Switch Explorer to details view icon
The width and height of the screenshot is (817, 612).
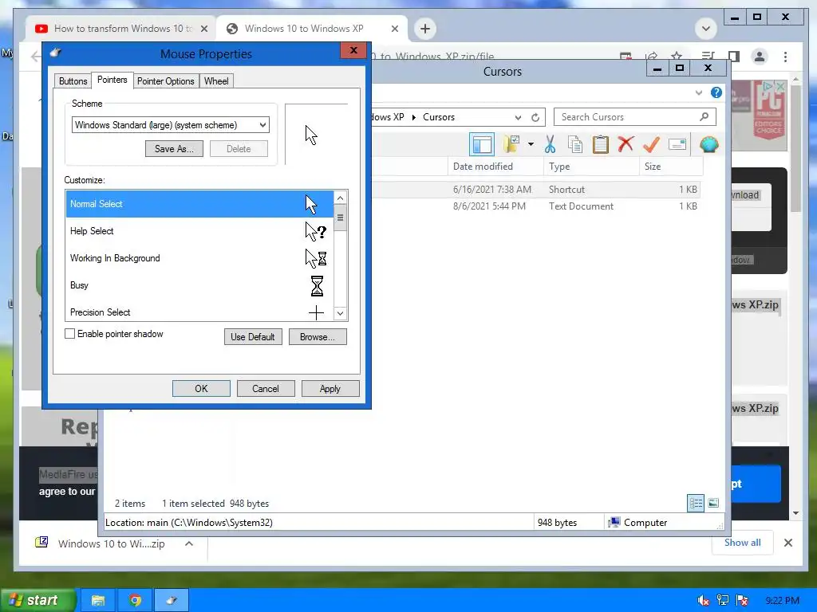696,504
